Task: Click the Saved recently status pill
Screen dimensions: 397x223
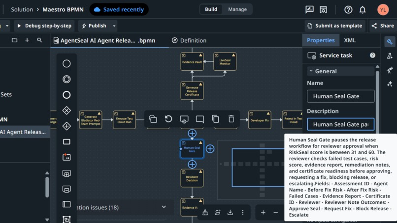Action: [x=119, y=10]
